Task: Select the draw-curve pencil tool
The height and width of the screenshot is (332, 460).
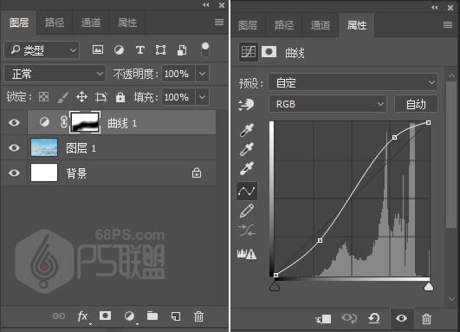Action: click(x=246, y=211)
